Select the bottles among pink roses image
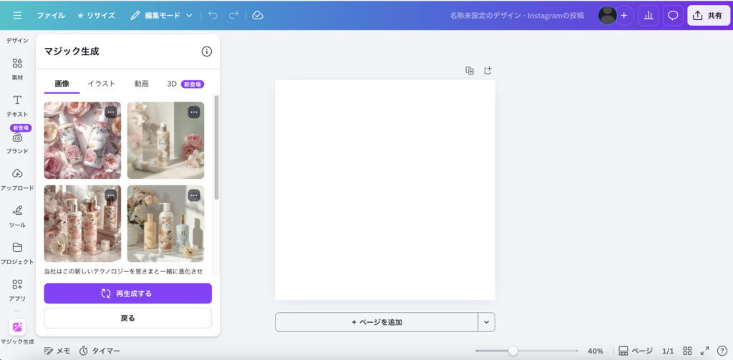Viewport: 733px width, 360px height. [x=82, y=140]
